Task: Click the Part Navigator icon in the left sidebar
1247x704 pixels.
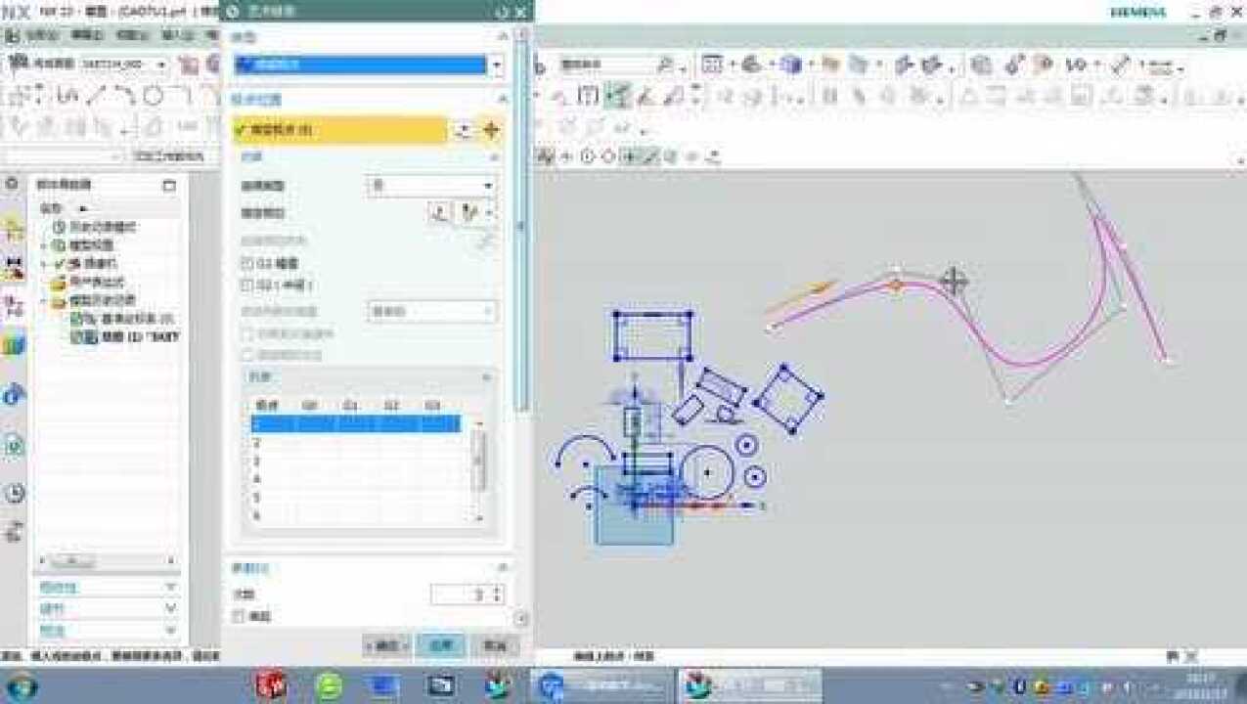Action: (x=13, y=227)
